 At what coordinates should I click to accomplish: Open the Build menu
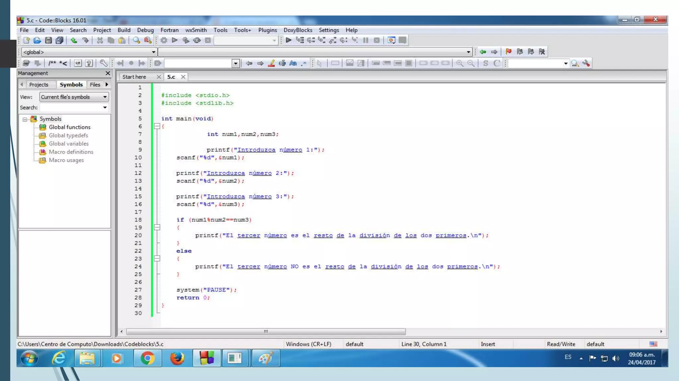[124, 30]
